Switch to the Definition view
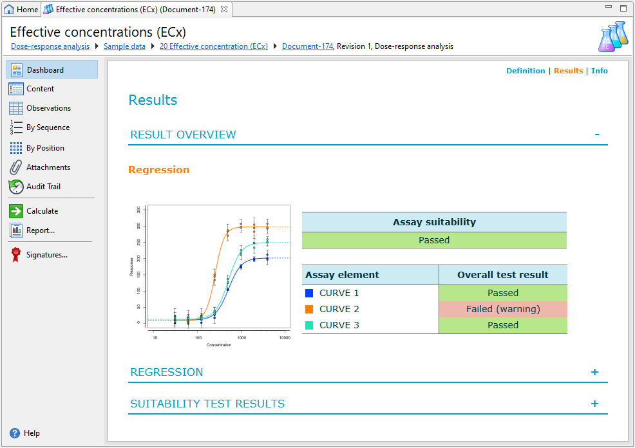The height and width of the screenshot is (448, 635). pos(526,71)
